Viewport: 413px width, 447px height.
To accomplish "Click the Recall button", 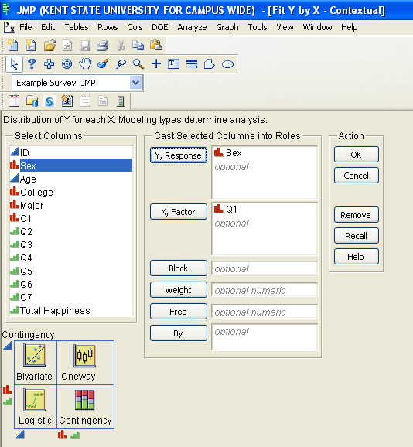I will pos(357,235).
